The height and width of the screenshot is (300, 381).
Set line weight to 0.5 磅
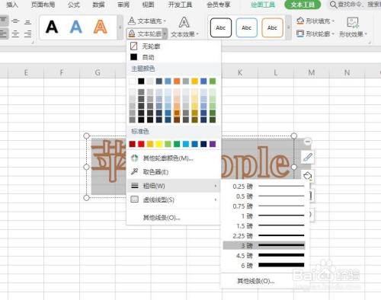[264, 196]
